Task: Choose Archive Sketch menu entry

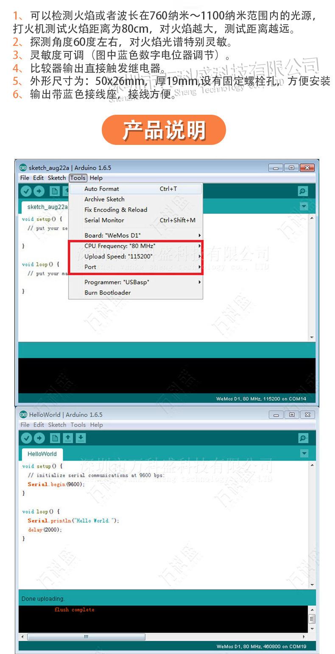Action: 136,199
